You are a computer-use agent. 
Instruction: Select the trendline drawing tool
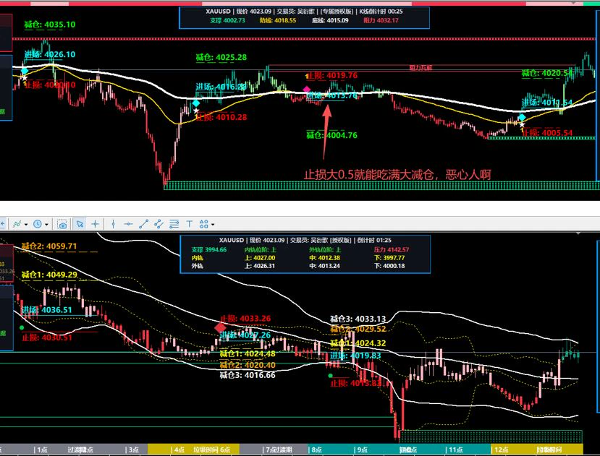[x=143, y=224]
